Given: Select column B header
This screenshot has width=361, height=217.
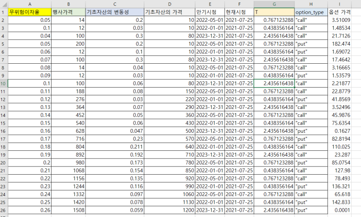Looking at the screenshot, I should (69, 4).
